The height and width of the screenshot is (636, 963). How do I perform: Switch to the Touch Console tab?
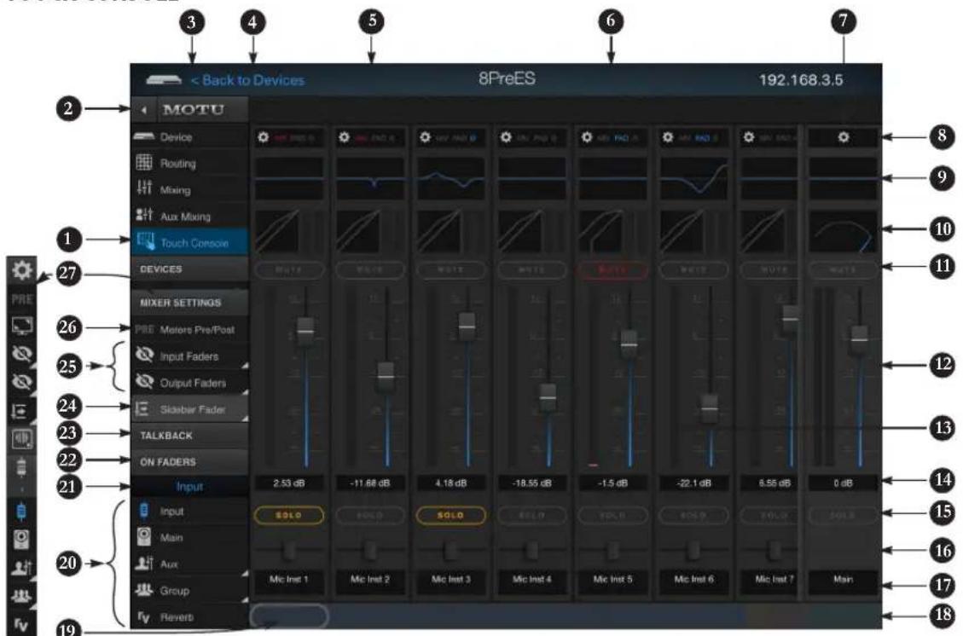point(189,242)
